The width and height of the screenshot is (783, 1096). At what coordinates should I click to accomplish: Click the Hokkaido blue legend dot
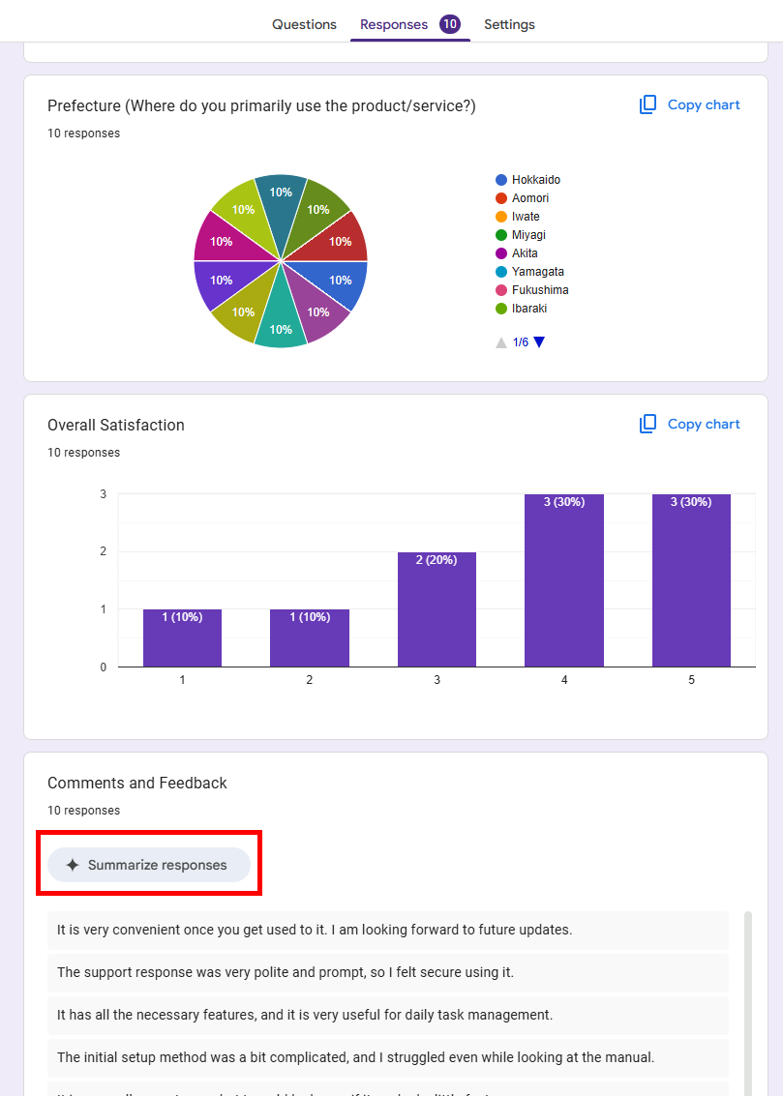501,180
